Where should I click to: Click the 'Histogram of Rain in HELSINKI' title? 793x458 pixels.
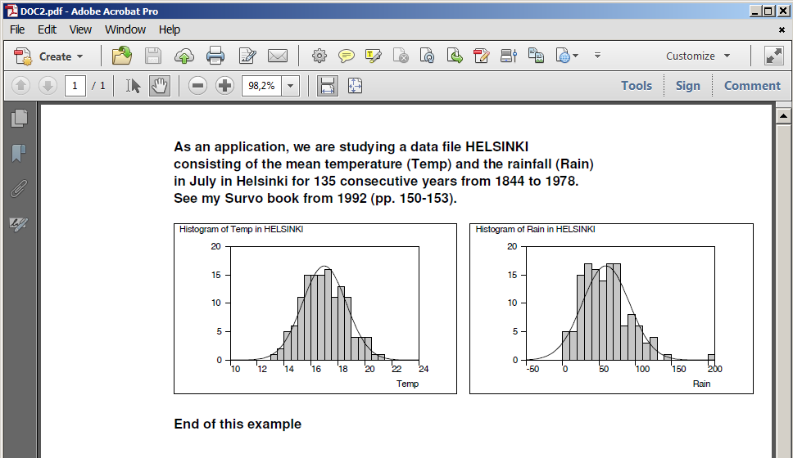tap(535, 229)
